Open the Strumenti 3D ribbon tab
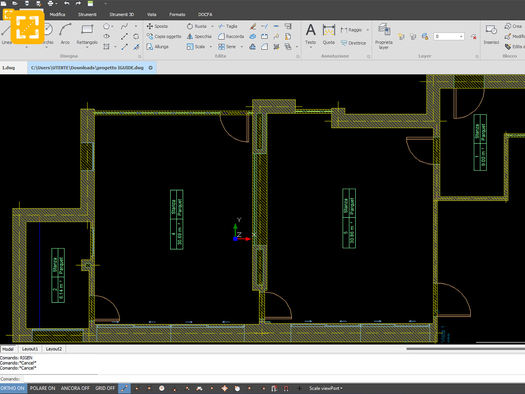Viewport: 525px width, 394px height. tap(122, 14)
